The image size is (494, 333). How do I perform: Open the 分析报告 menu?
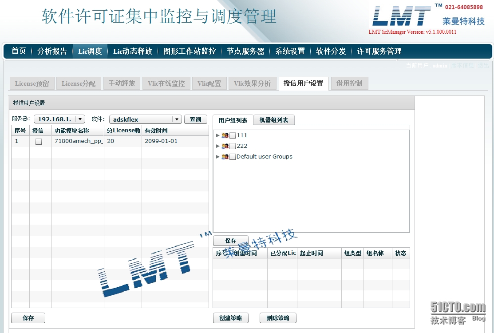(x=52, y=51)
